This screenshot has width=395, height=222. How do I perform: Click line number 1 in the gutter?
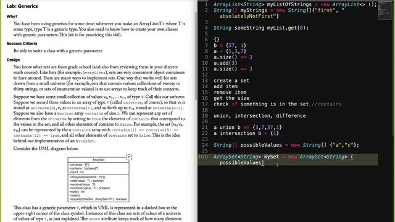point(206,4)
